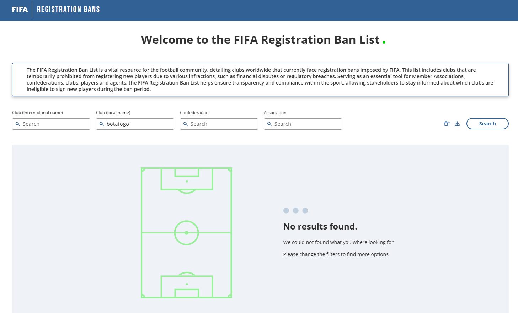
Task: Open the Confederation search dropdown
Action: (x=219, y=124)
